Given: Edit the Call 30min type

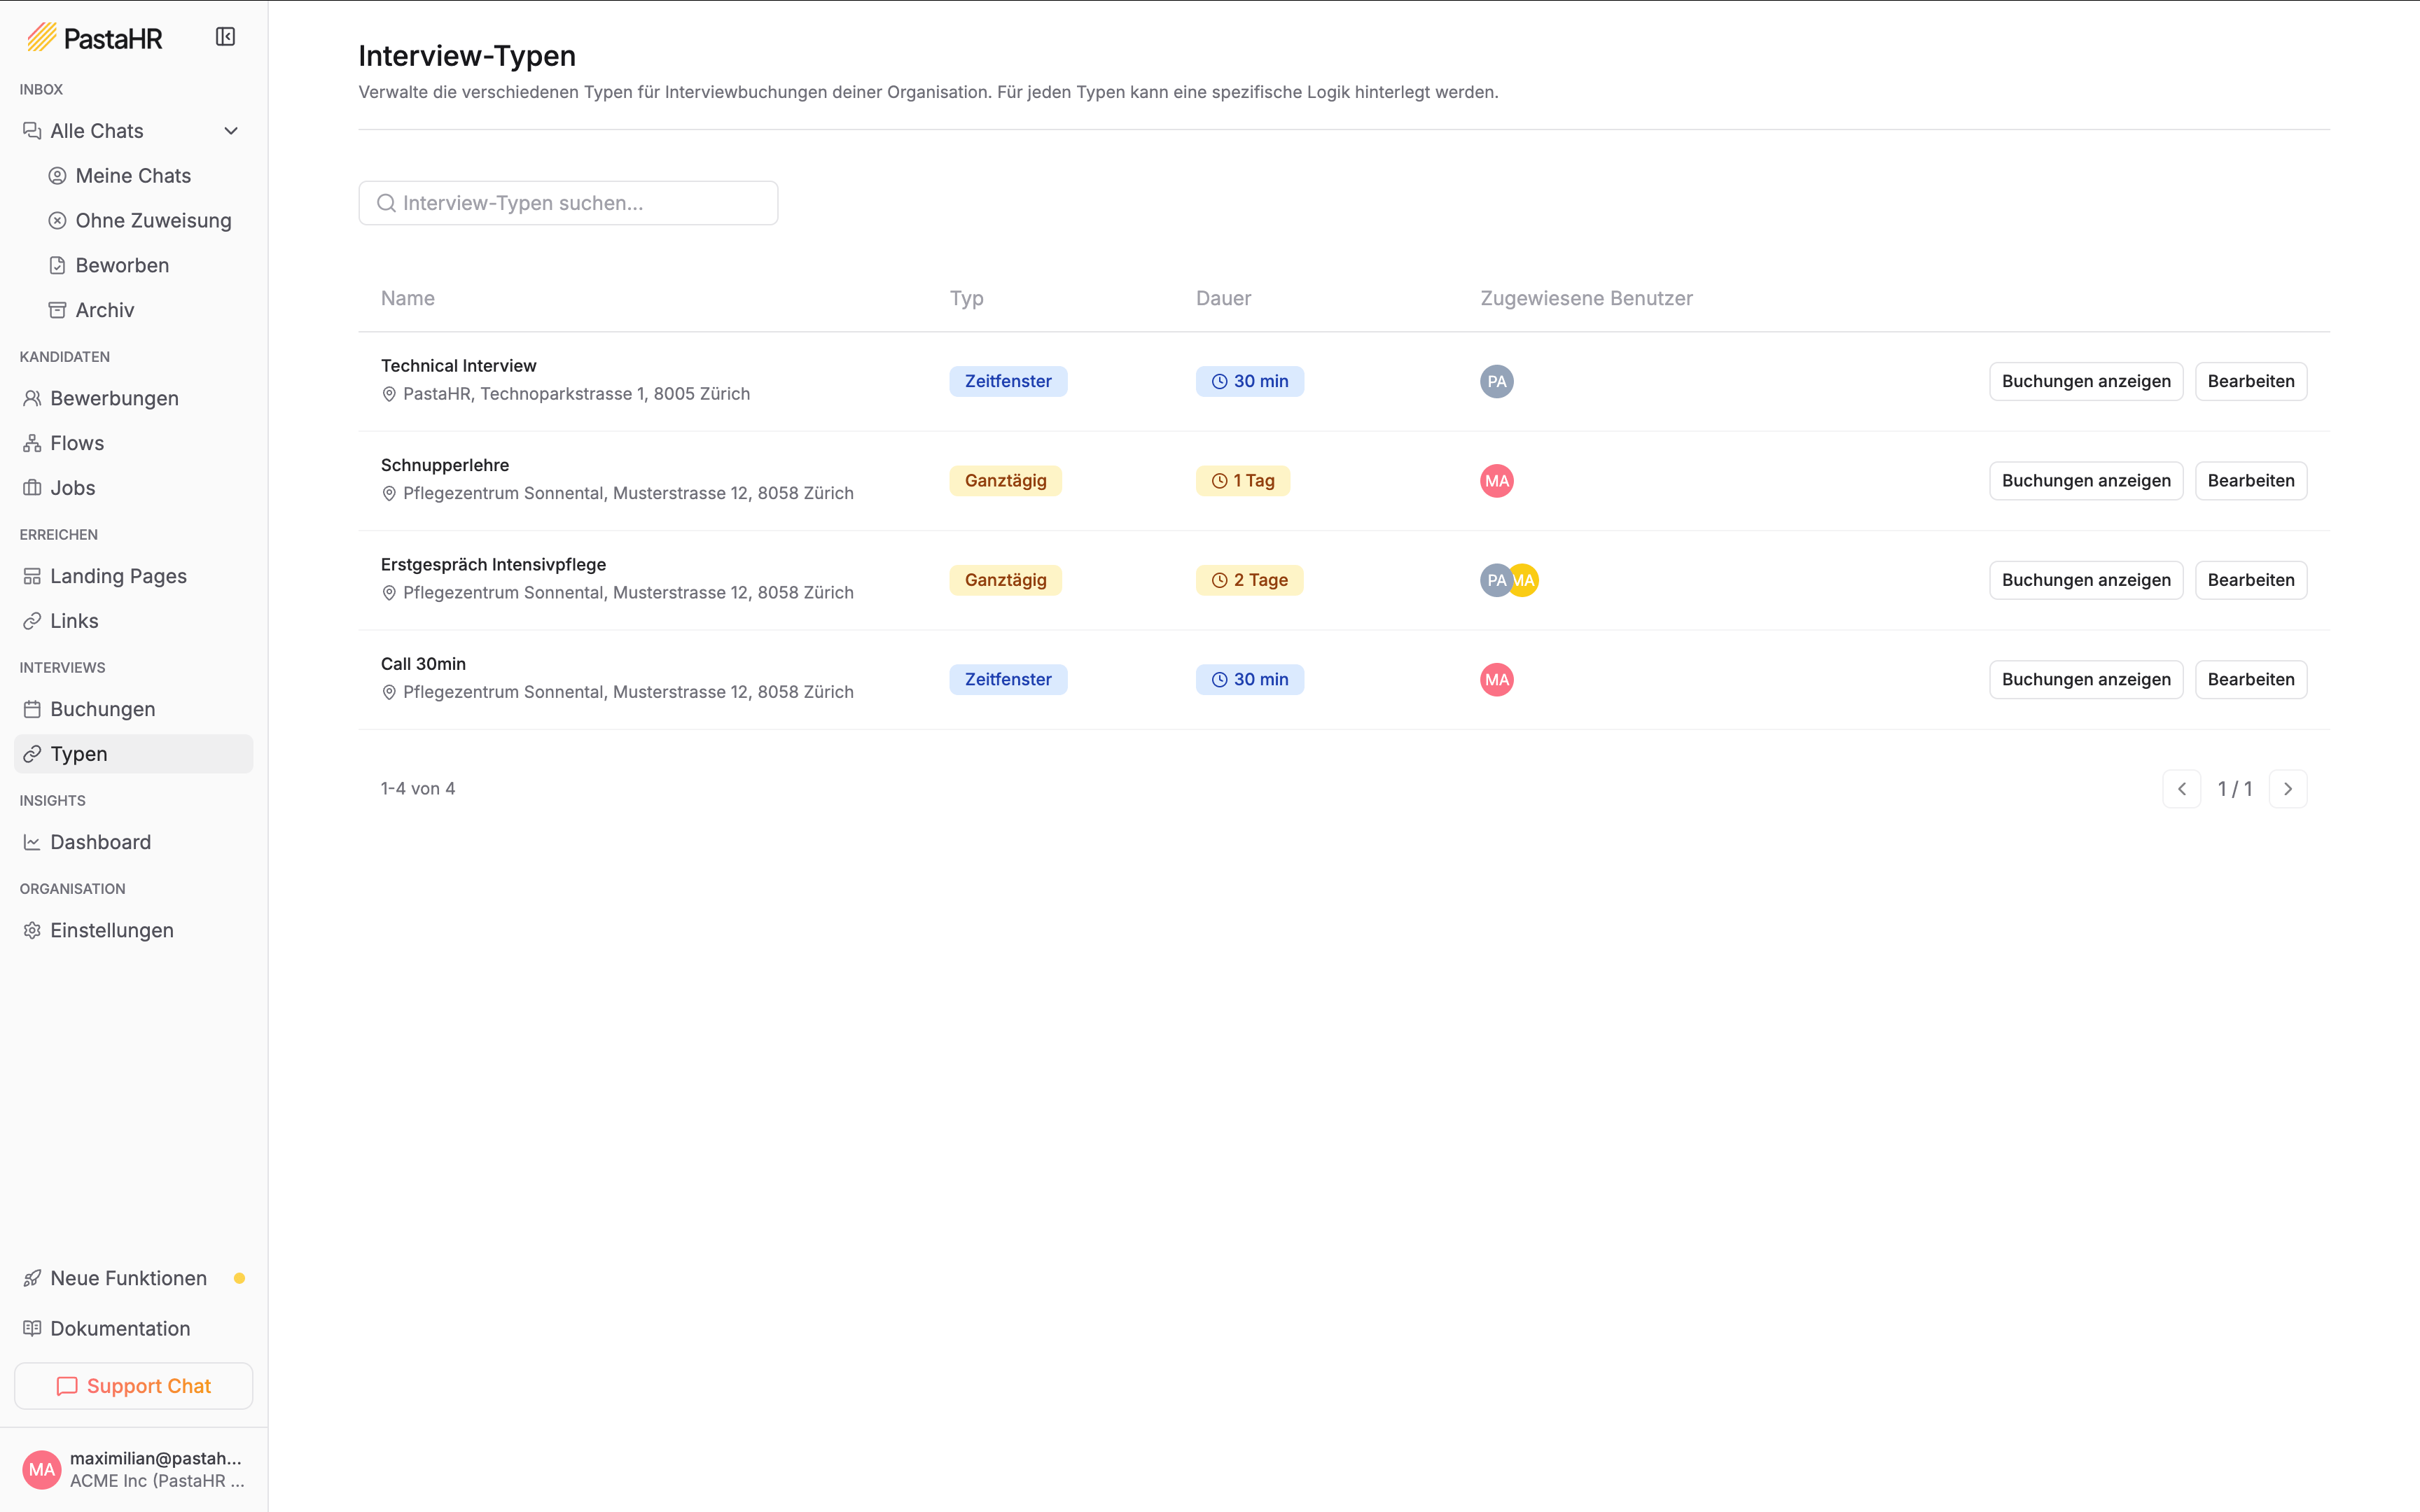Looking at the screenshot, I should pyautogui.click(x=2251, y=680).
